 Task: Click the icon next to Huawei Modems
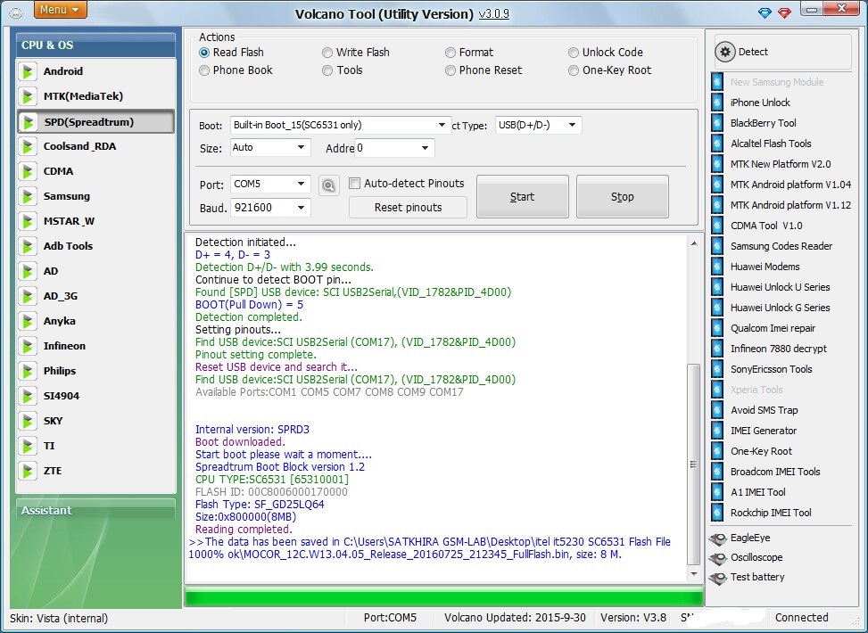point(717,267)
